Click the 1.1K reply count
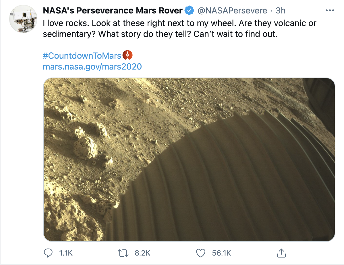 [x=65, y=253]
